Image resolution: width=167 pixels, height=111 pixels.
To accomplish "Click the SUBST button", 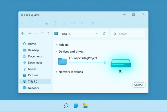I will [139, 85].
